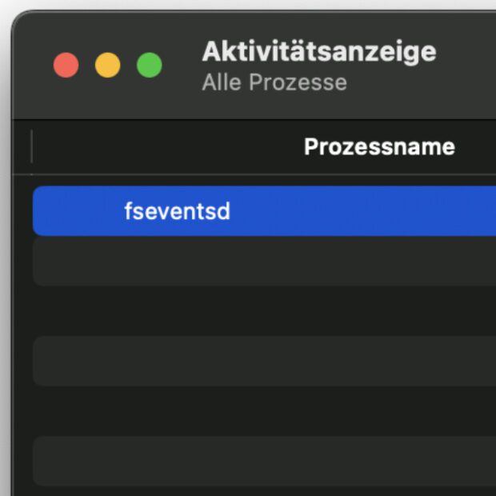Select the empty row directly below fseventsd
496x496 pixels.
tap(264, 262)
